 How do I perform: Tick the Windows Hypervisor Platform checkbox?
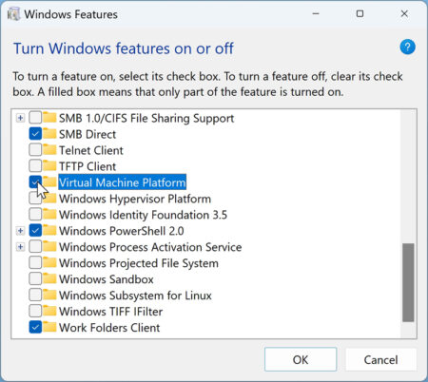coord(35,199)
